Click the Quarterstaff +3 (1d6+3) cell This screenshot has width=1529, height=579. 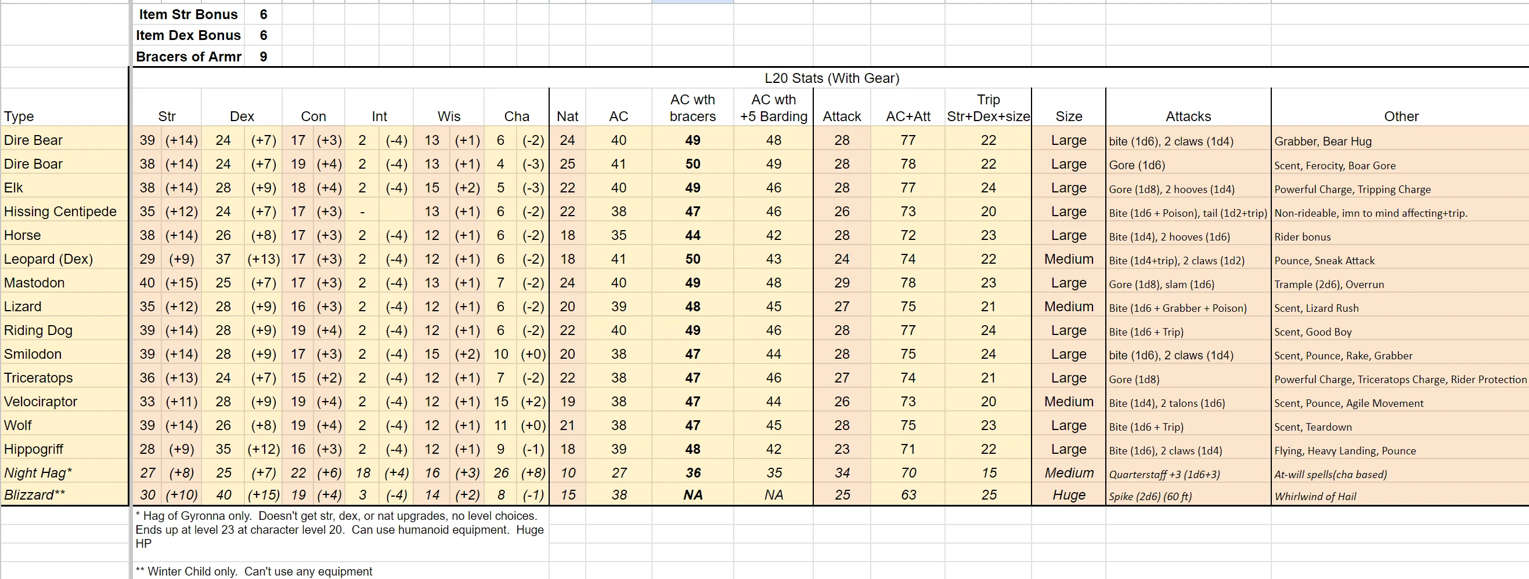click(x=1188, y=472)
